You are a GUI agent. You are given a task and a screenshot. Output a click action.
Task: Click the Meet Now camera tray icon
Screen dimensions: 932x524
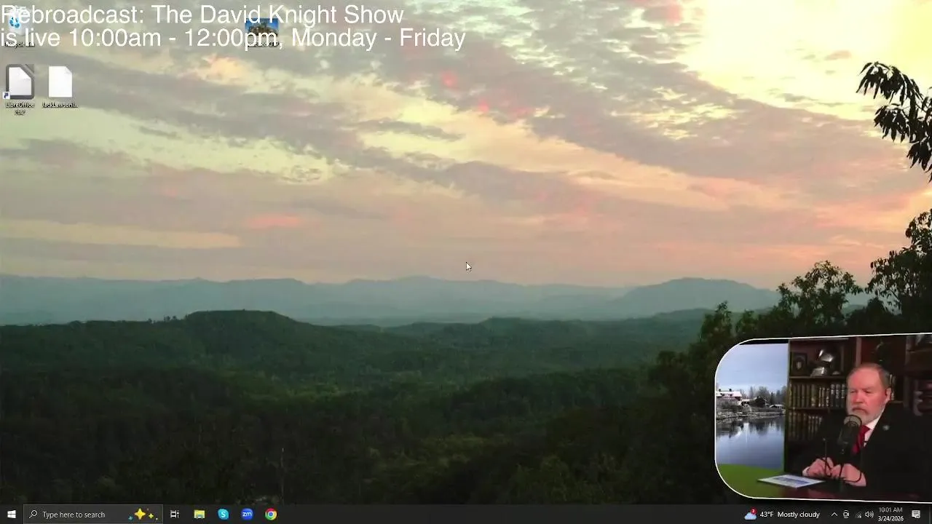845,515
